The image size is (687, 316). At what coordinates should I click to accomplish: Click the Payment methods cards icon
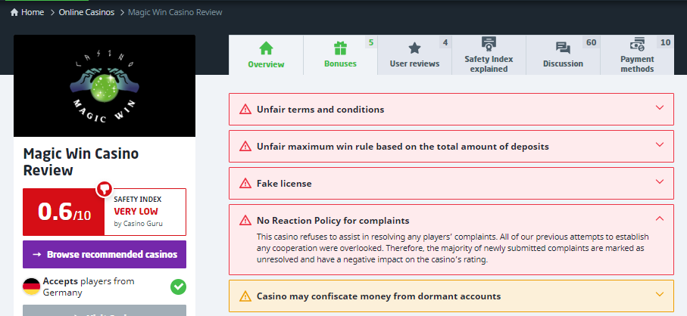637,43
